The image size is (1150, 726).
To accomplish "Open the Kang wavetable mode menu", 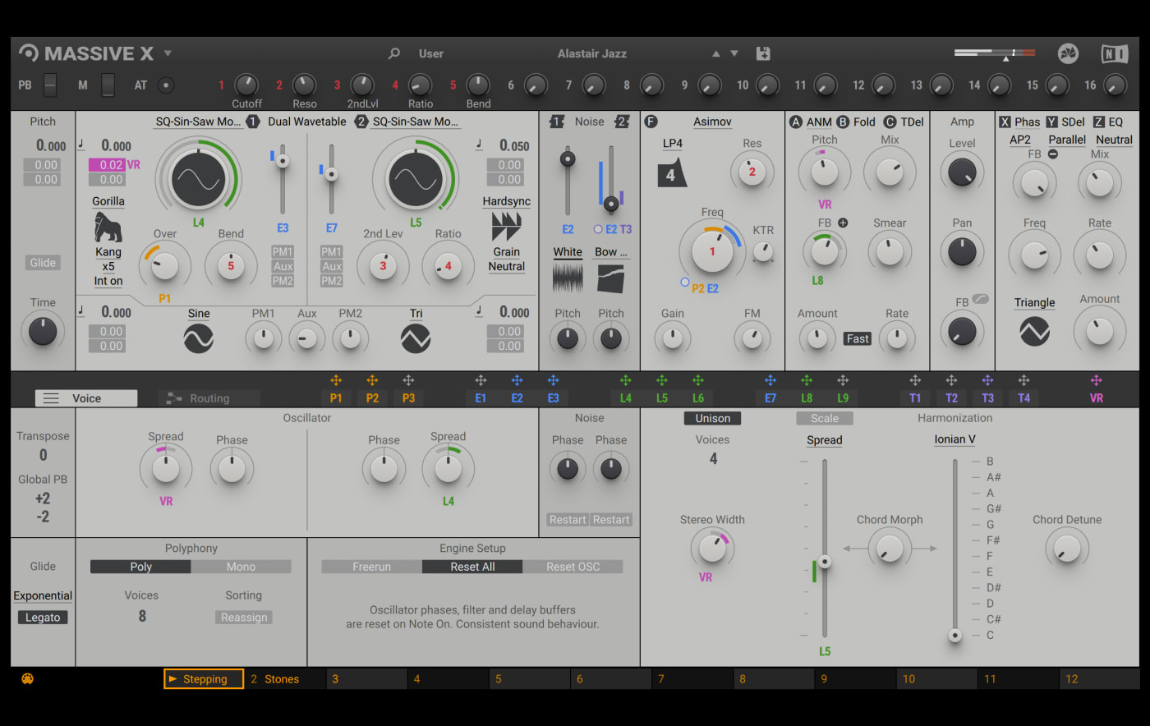I will point(108,252).
